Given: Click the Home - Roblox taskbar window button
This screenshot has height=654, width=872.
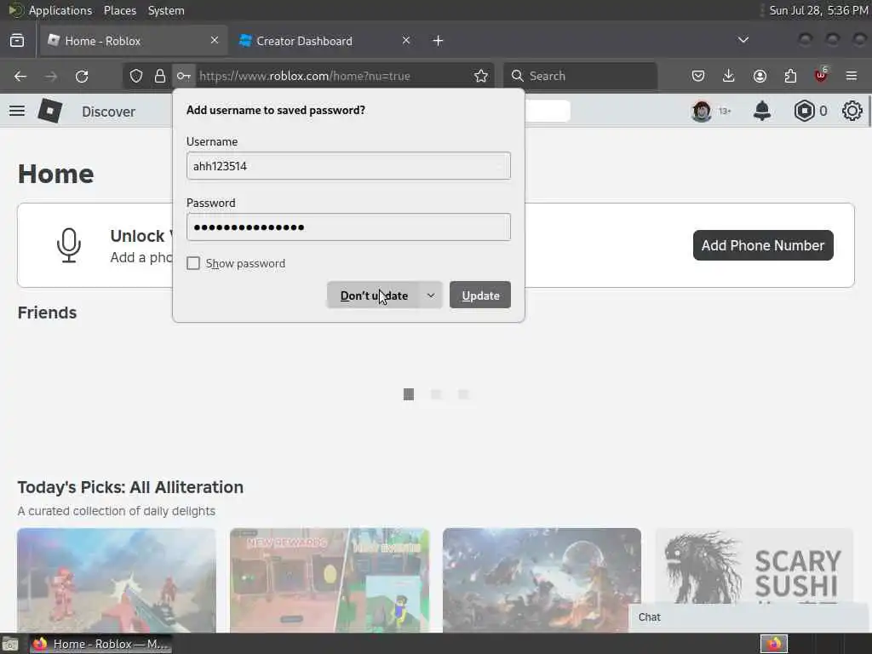Looking at the screenshot, I should tap(100, 644).
